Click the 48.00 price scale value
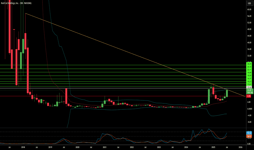254x150 pixels. point(249,29)
